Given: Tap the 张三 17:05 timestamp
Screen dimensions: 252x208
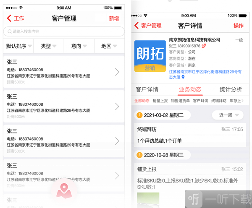Looking at the screenshot, I should (232, 129).
